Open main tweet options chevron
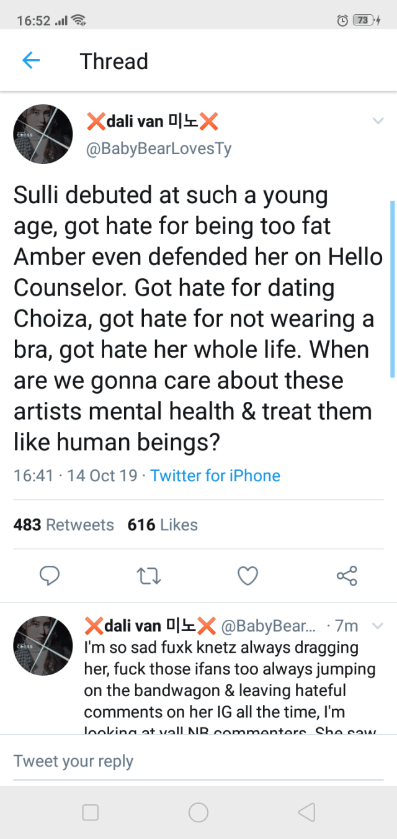Screen dimensions: 397x839 (x=378, y=121)
